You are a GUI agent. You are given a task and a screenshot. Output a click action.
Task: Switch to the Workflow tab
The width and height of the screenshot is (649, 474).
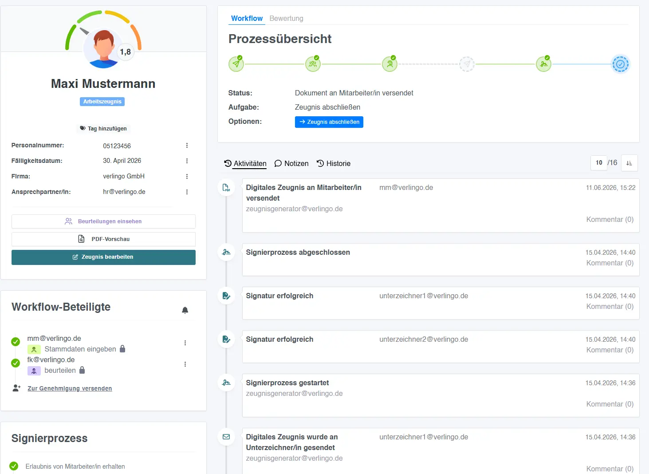[247, 19]
